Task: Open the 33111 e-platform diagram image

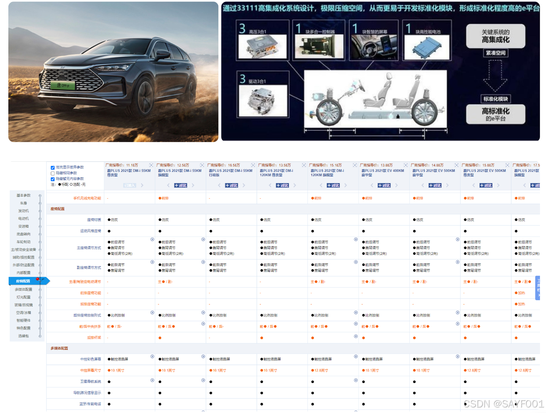Action: [380, 71]
